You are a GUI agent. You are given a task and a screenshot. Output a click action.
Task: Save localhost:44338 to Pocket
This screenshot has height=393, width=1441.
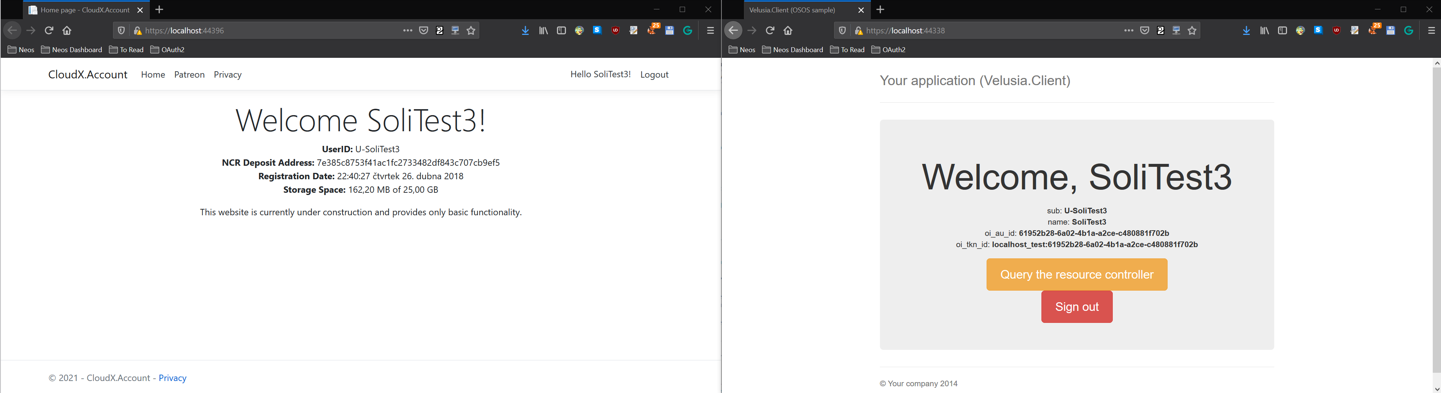point(1145,31)
